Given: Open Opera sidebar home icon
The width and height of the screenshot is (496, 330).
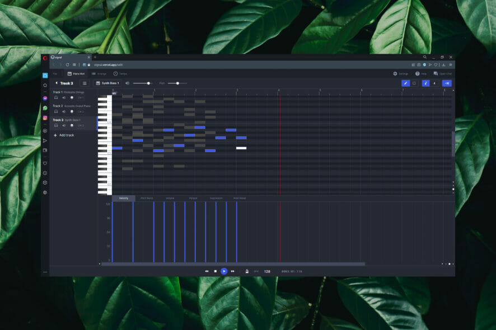Looking at the screenshot, I should pyautogui.click(x=45, y=85).
